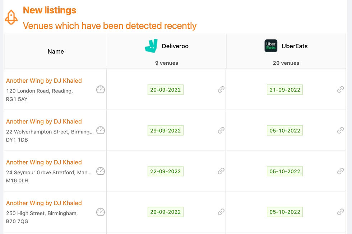
Task: Click the 21-09-2022 UberEats date badge
Action: click(x=285, y=90)
